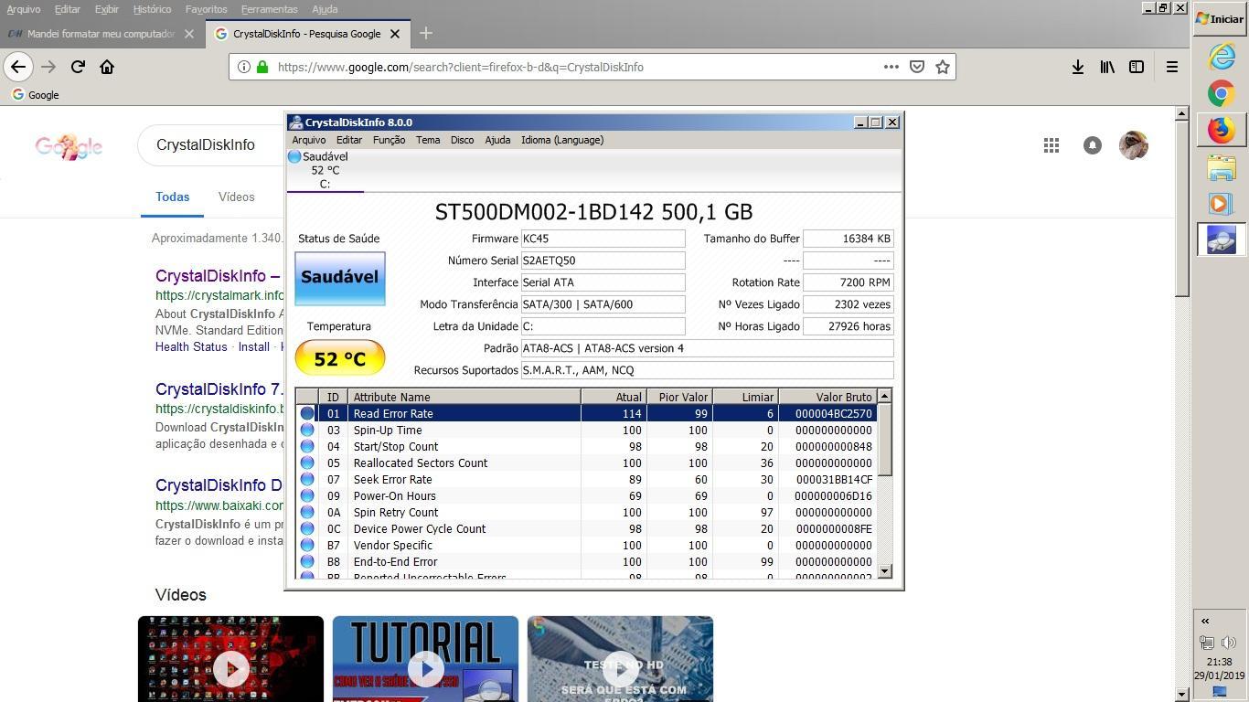Click Firefox forward arrow button
The image size is (1249, 702).
point(48,67)
